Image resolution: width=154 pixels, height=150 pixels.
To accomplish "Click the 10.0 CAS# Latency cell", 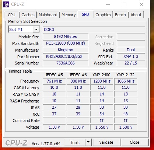I will coord(54,87).
